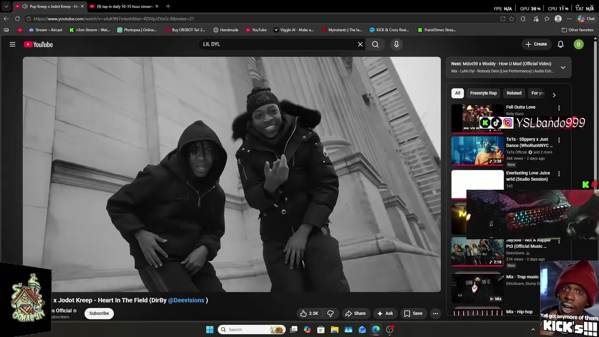
Task: Open the YouTube hamburger guide menu
Action: (13, 44)
